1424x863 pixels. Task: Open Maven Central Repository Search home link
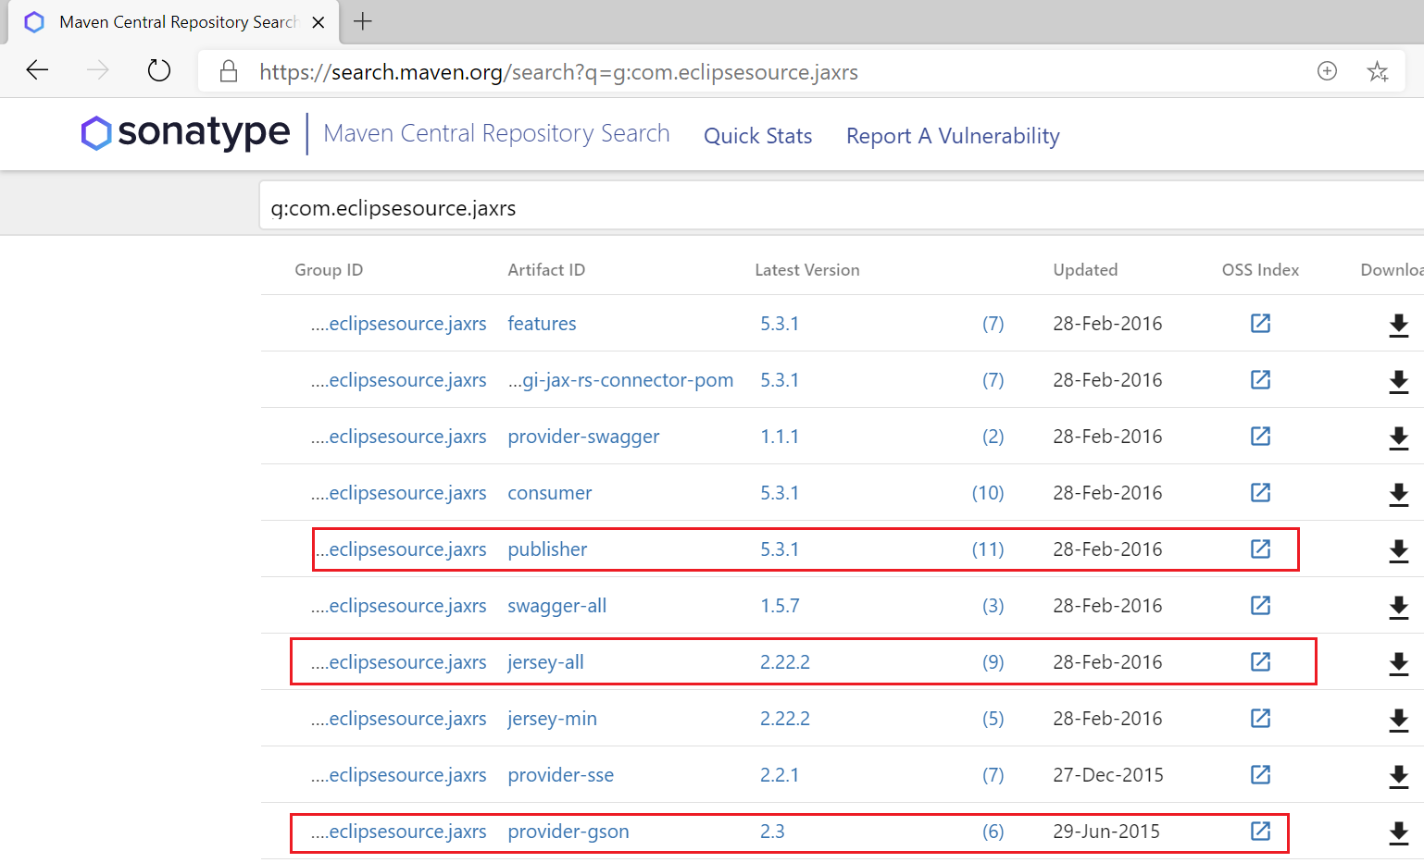tap(496, 133)
